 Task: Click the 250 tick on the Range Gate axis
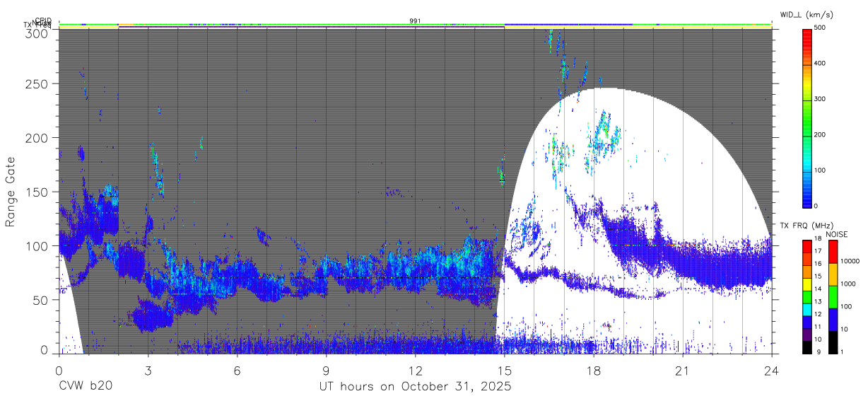point(37,84)
